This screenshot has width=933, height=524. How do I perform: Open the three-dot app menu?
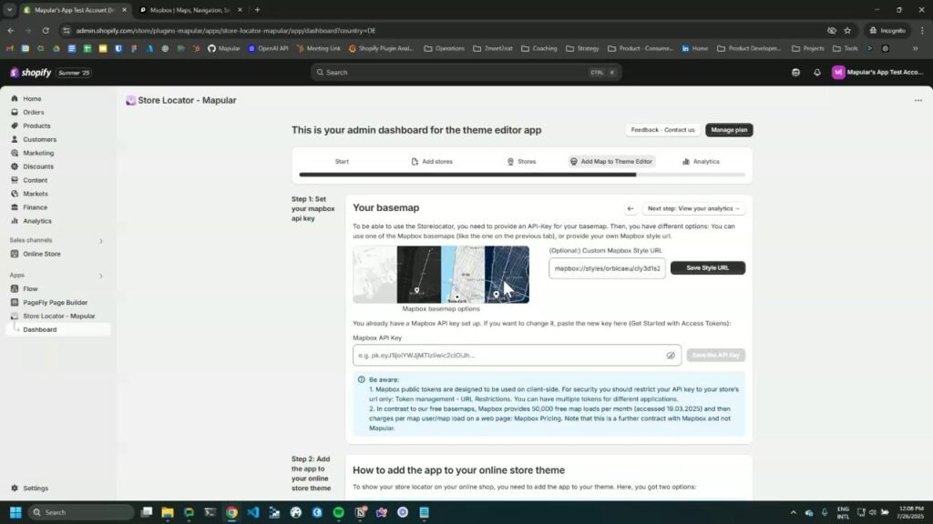coord(918,101)
